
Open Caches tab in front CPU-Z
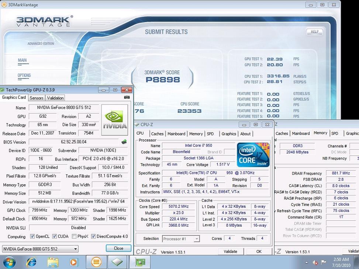point(157,134)
